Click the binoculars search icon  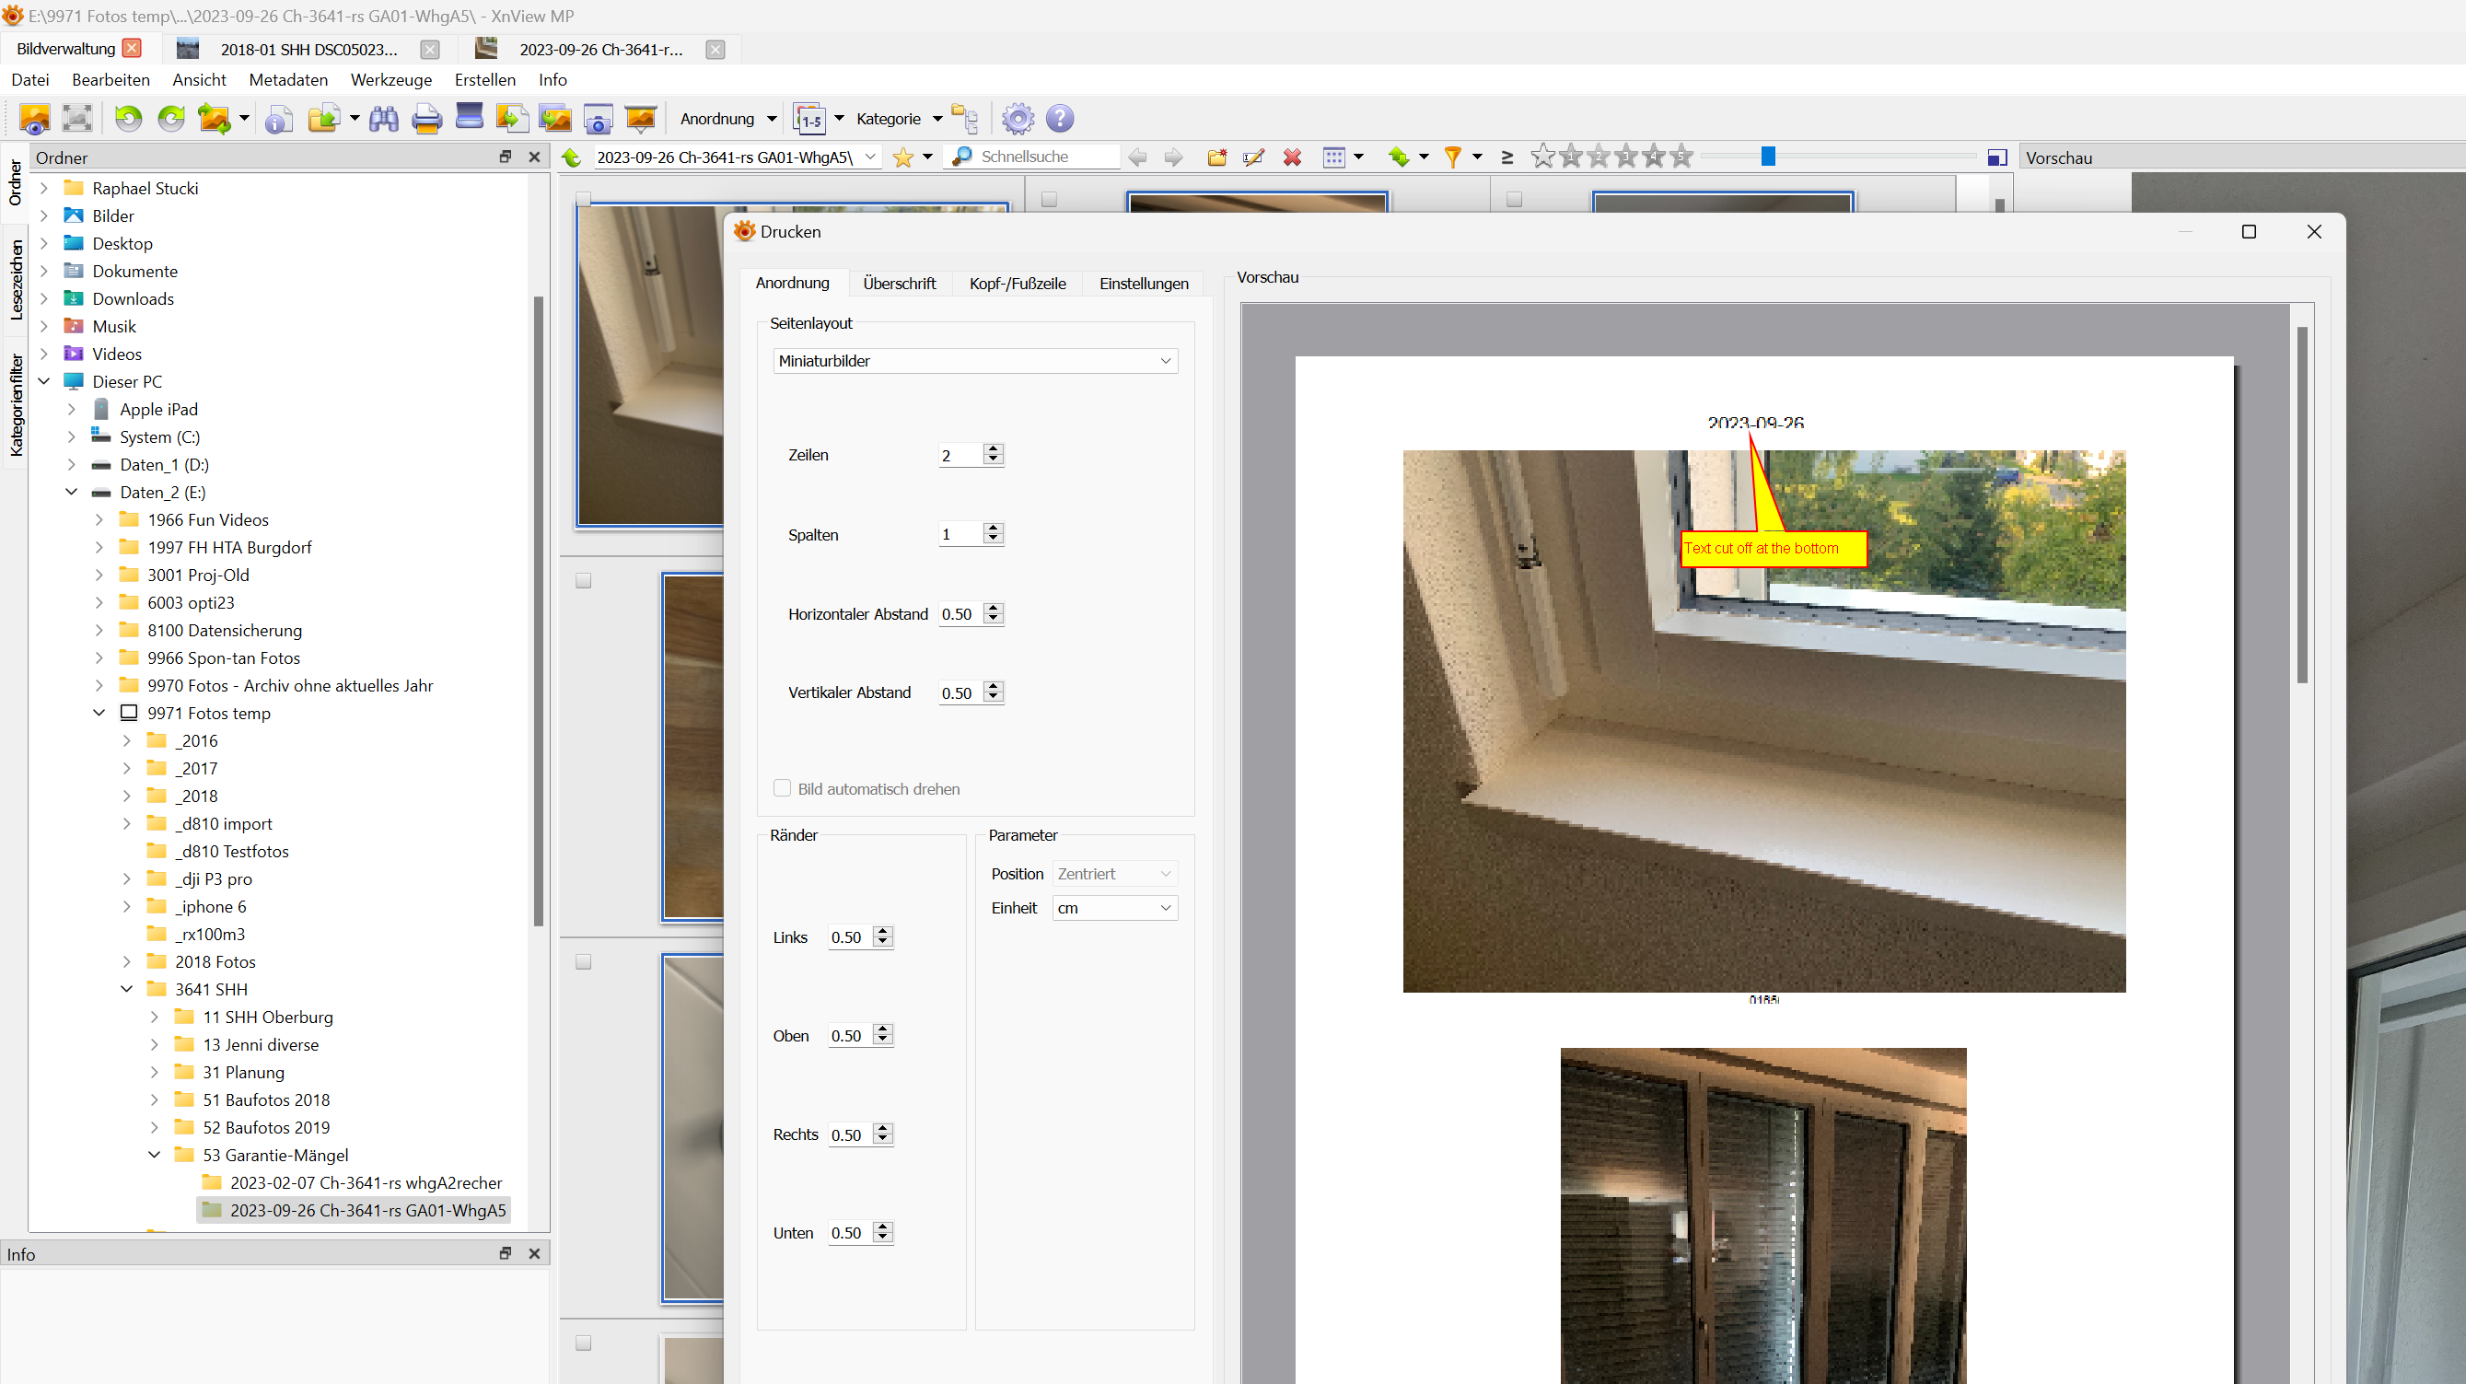coord(384,119)
